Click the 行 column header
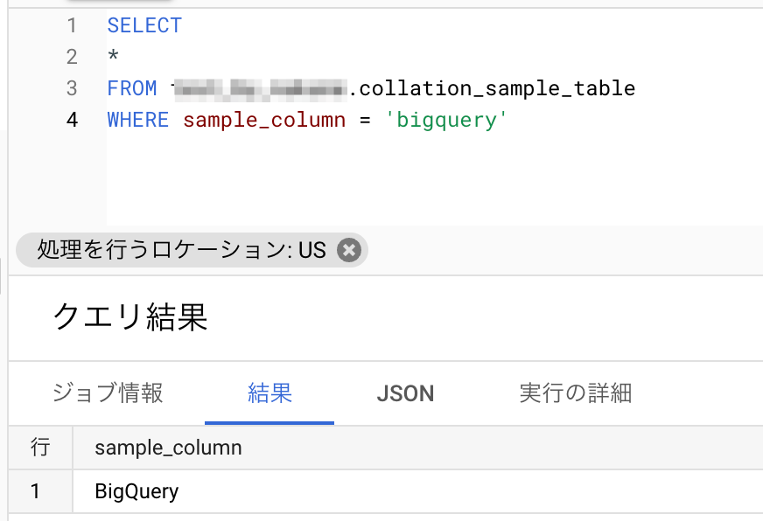 point(40,448)
